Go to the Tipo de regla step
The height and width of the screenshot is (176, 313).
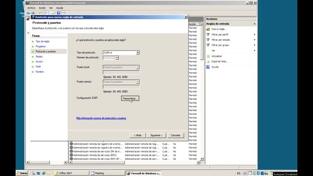tap(43, 41)
